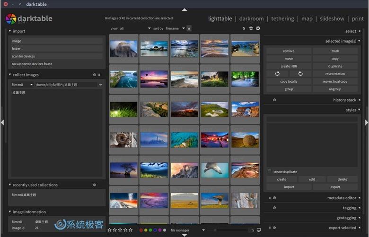Toggle the red color label
369x237 pixels.
[x=141, y=230]
